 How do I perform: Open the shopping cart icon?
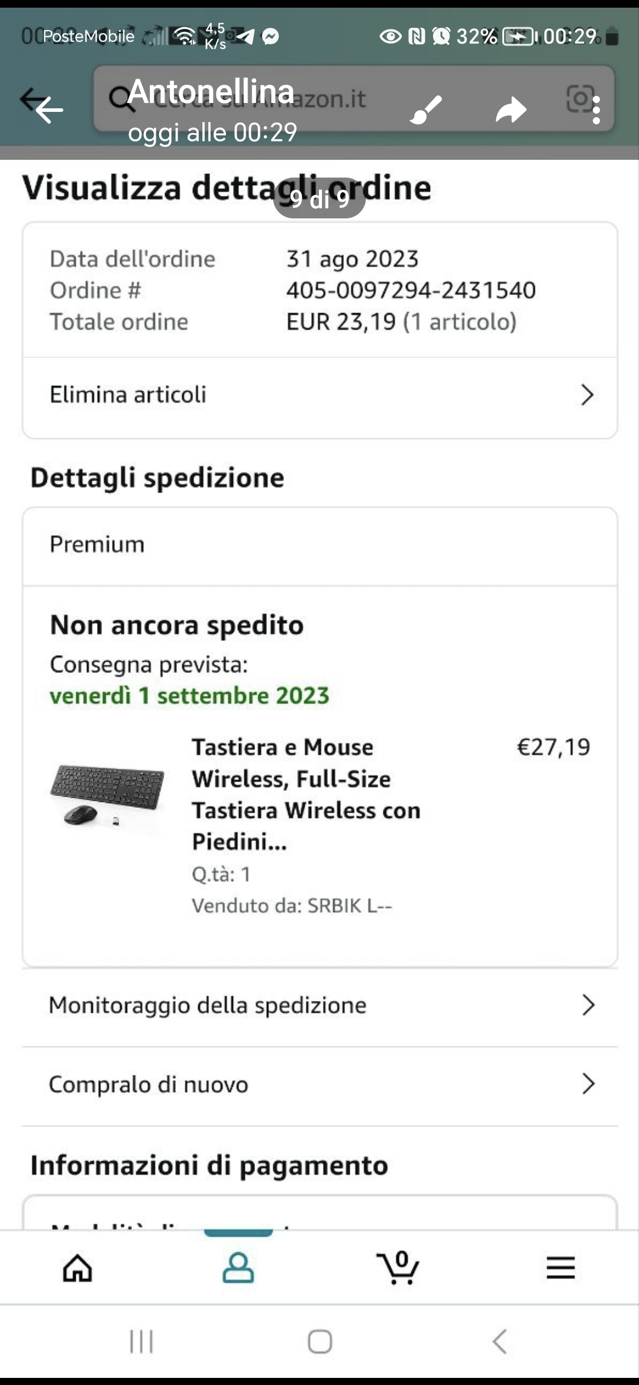coord(398,1268)
